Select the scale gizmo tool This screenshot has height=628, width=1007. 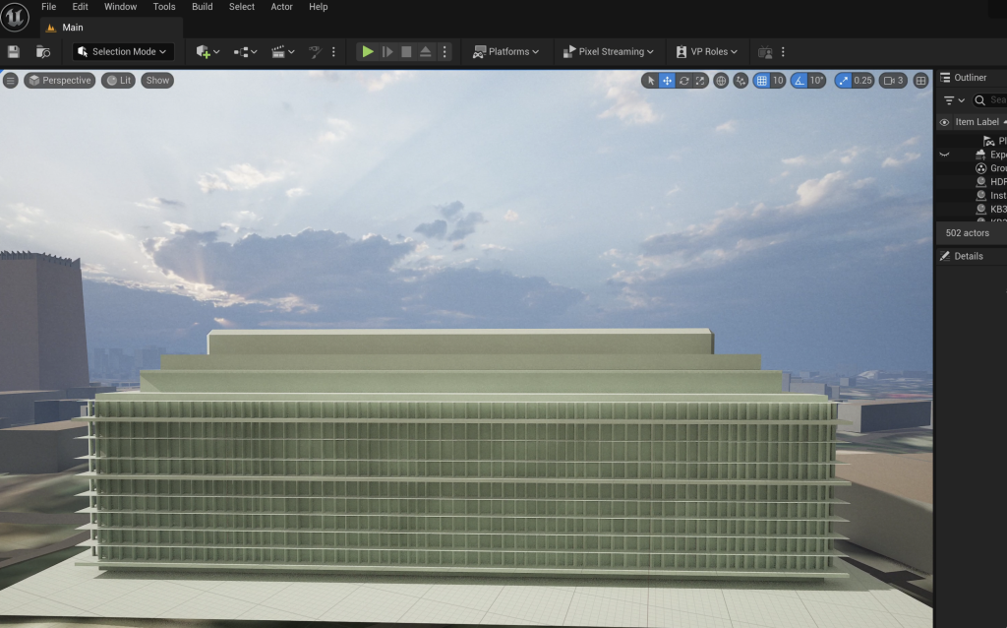[x=699, y=81]
